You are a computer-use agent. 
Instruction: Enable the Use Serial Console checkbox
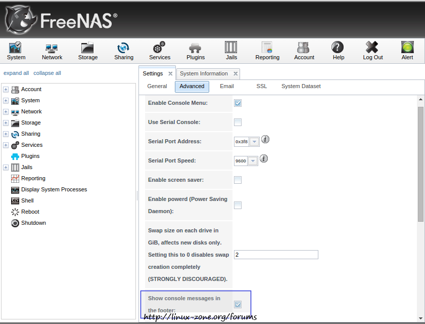coord(238,122)
